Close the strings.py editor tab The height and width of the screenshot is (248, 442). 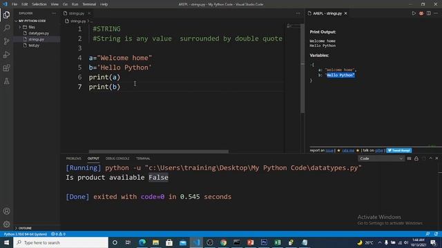89,13
